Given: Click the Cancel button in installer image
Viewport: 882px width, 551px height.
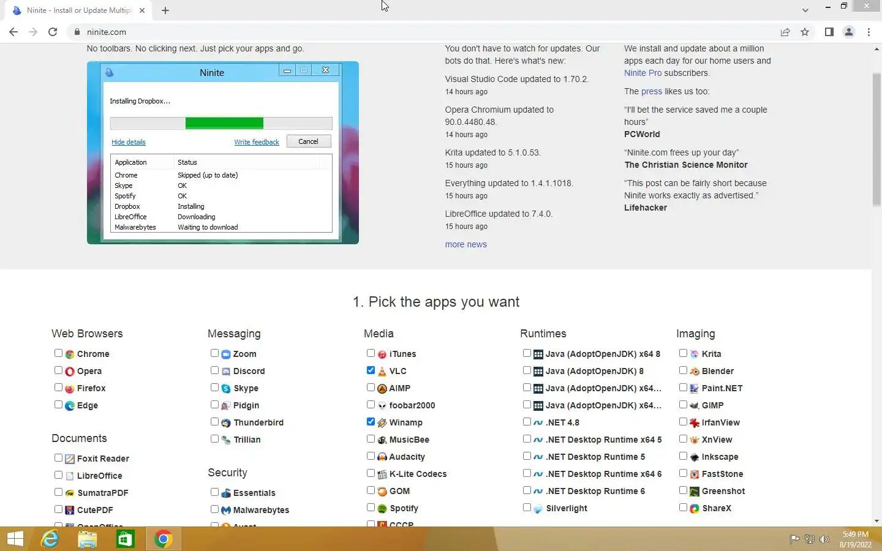Looking at the screenshot, I should click(x=308, y=141).
